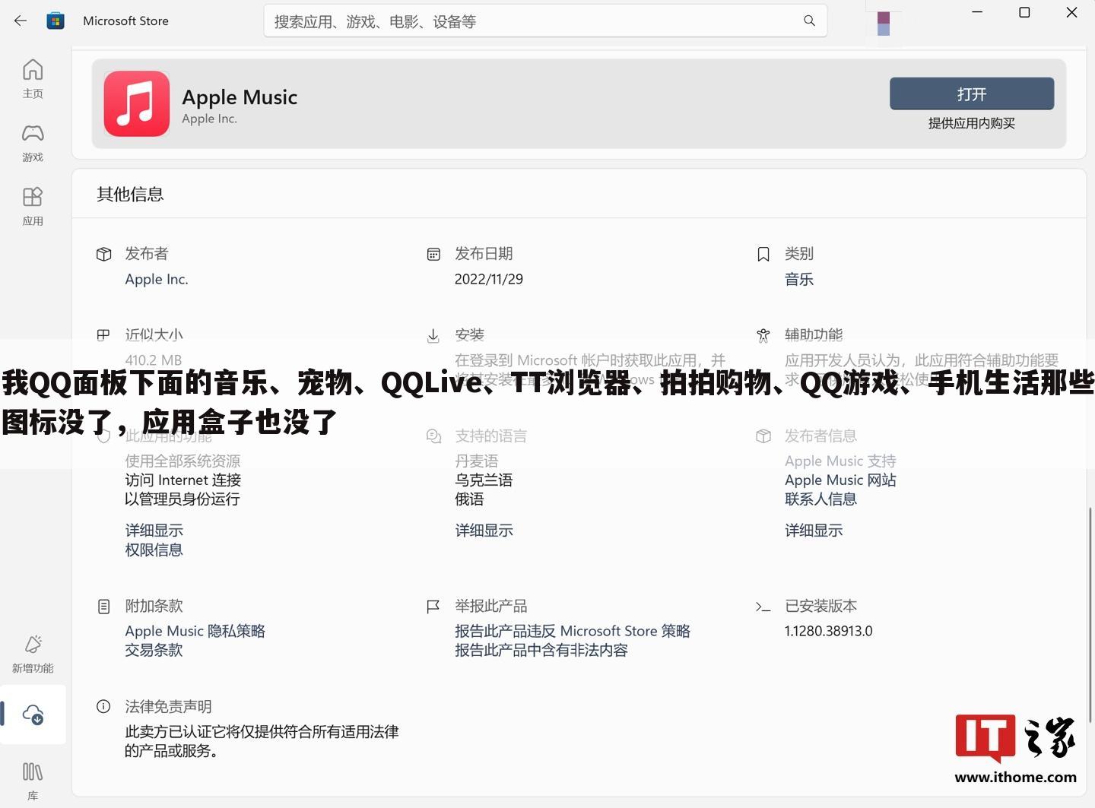
Task: Open Apple Music with the 打开 button
Action: pyautogui.click(x=972, y=93)
